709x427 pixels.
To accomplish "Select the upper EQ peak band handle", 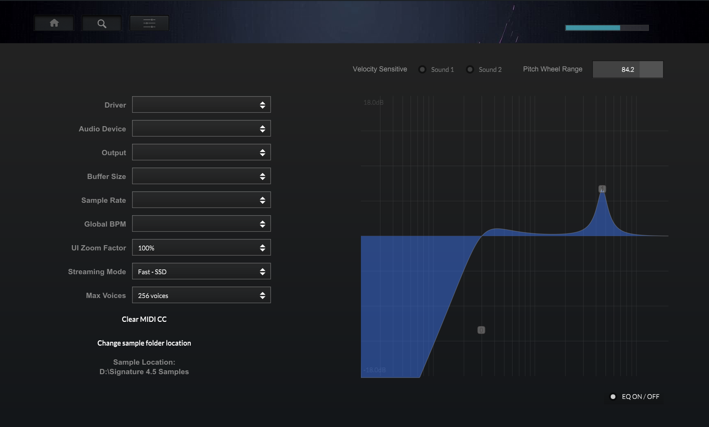I will [x=602, y=189].
